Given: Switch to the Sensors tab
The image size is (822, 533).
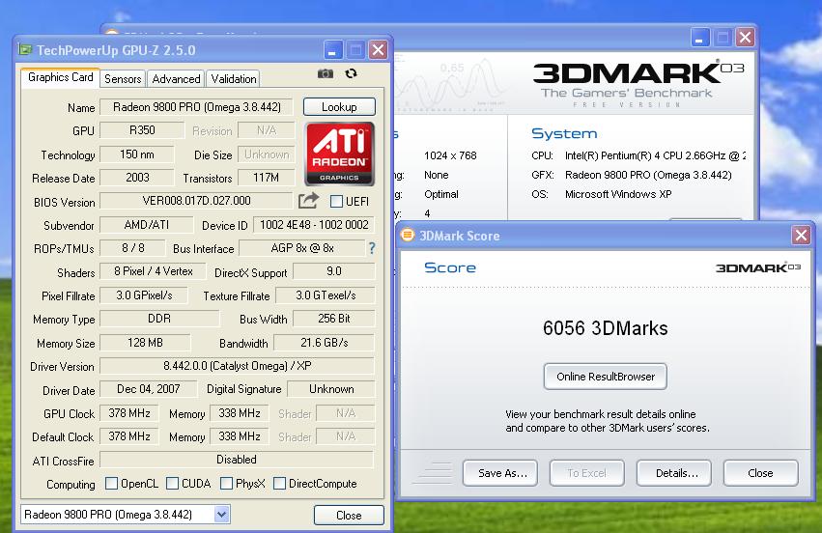Looking at the screenshot, I should pos(123,79).
